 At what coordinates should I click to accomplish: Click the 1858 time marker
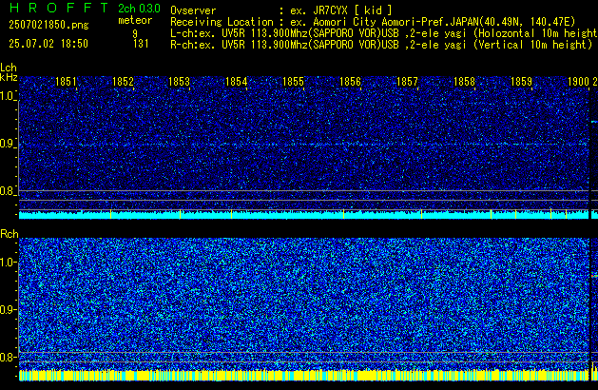click(464, 82)
